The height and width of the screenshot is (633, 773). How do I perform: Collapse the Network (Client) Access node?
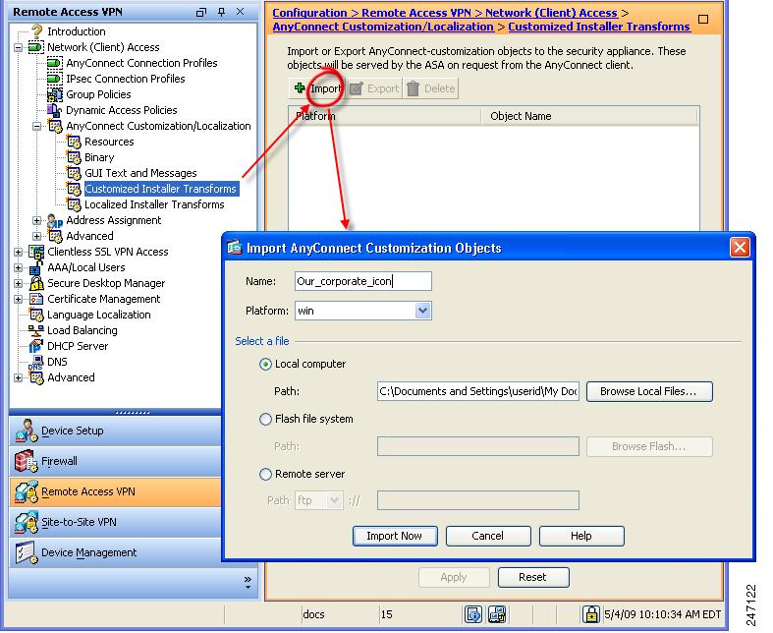[x=19, y=48]
